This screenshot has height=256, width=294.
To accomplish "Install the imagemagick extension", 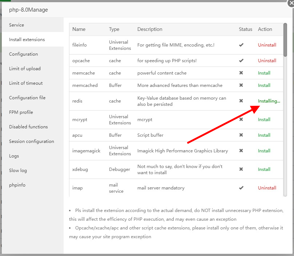I will pyautogui.click(x=264, y=151).
